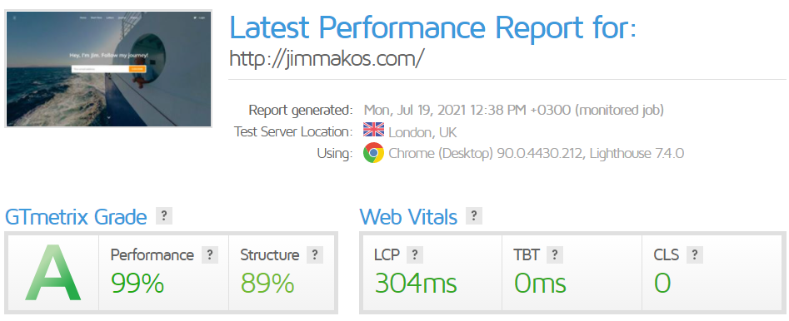Click the Web Vitals section title

click(408, 217)
